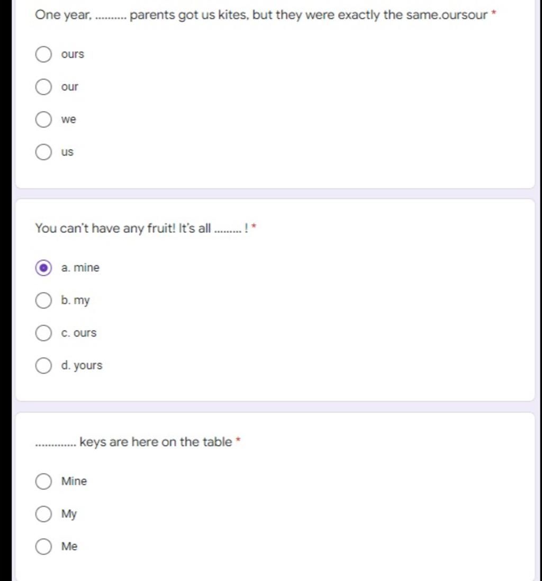This screenshot has width=542, height=581.
Task: Click the 'One year, ... parents' question text
Action: point(261,15)
